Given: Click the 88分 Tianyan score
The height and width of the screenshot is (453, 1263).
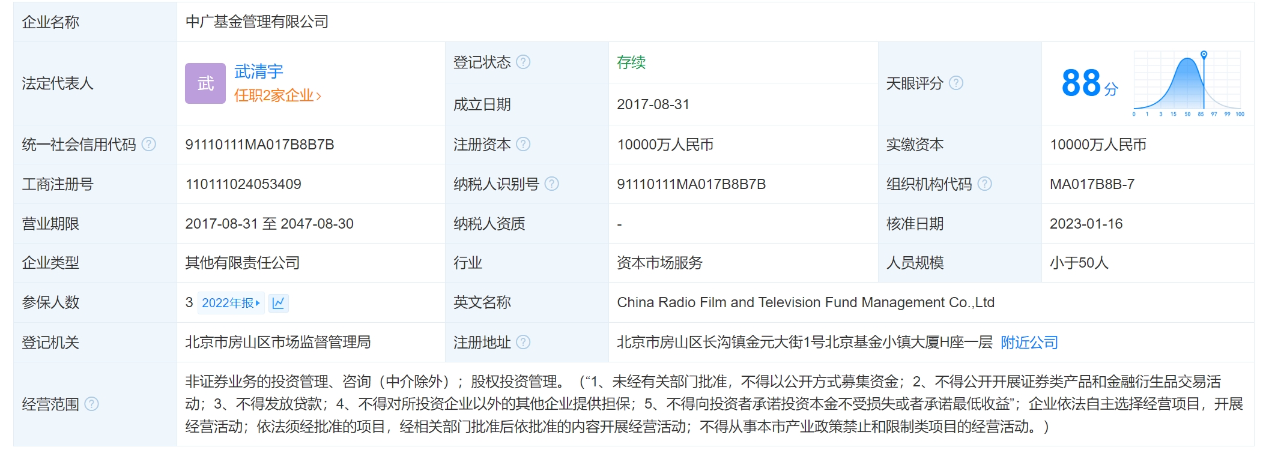Looking at the screenshot, I should tap(1089, 83).
